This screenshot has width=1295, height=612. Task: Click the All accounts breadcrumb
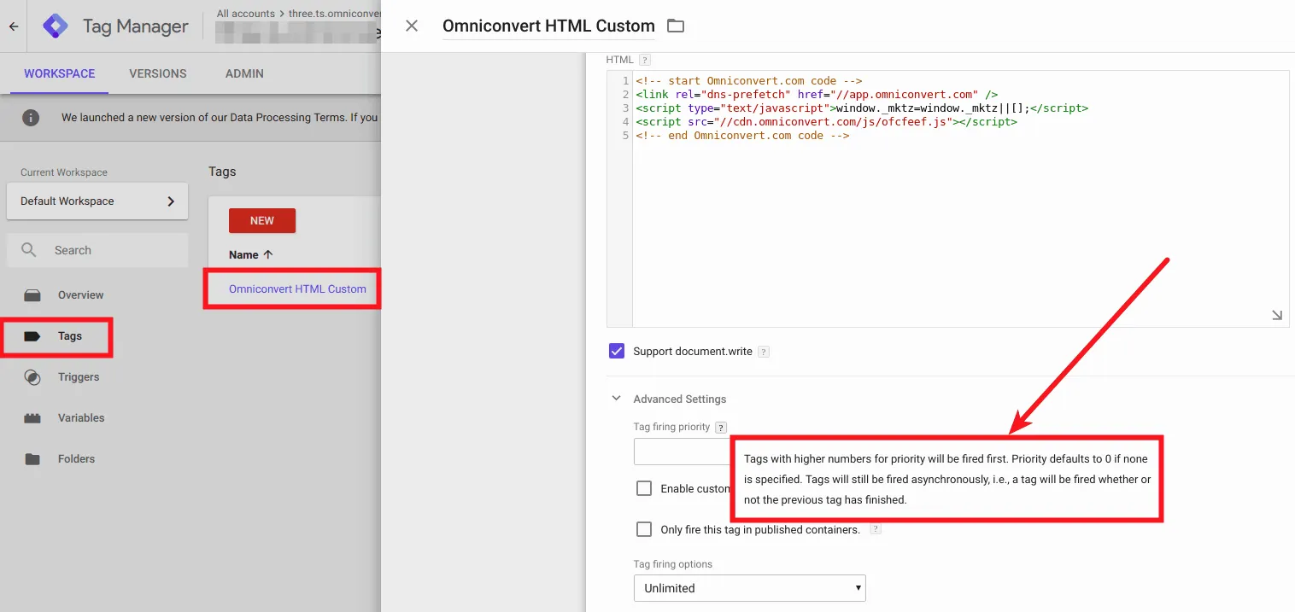click(246, 14)
